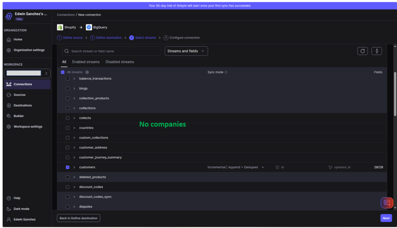The image size is (397, 228).
Task: Go to Define destination step
Action: click(x=106, y=37)
